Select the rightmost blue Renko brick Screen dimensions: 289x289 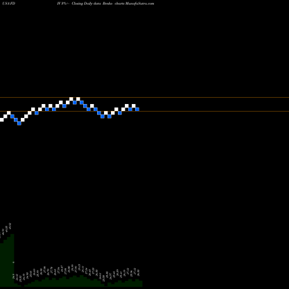point(137,109)
